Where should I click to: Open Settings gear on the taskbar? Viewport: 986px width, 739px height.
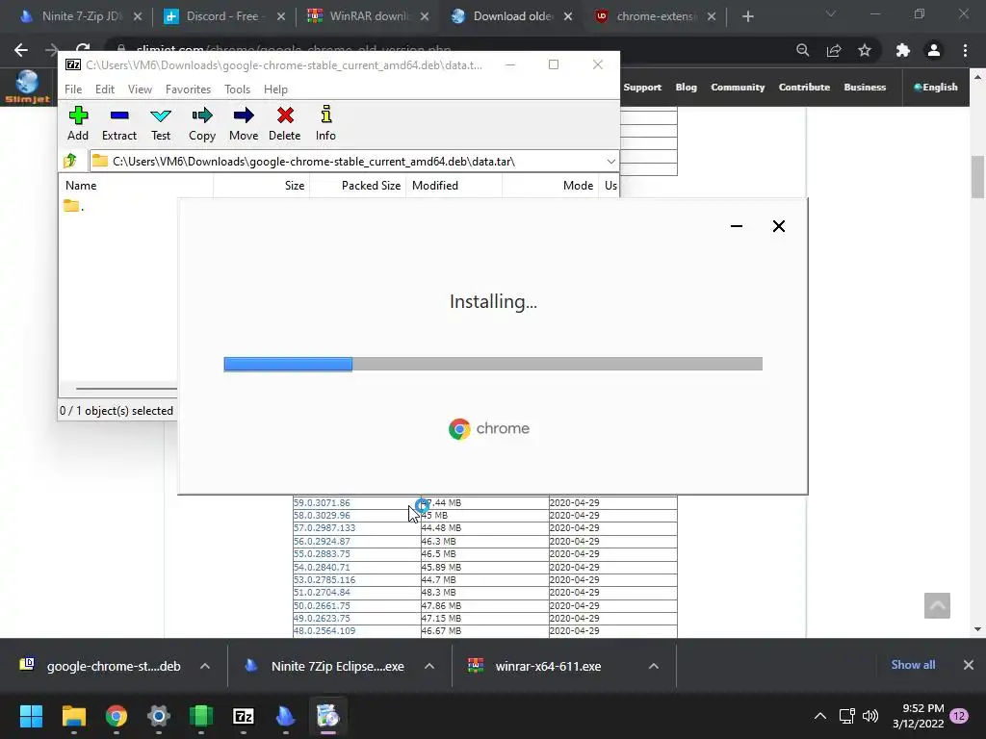pyautogui.click(x=159, y=716)
